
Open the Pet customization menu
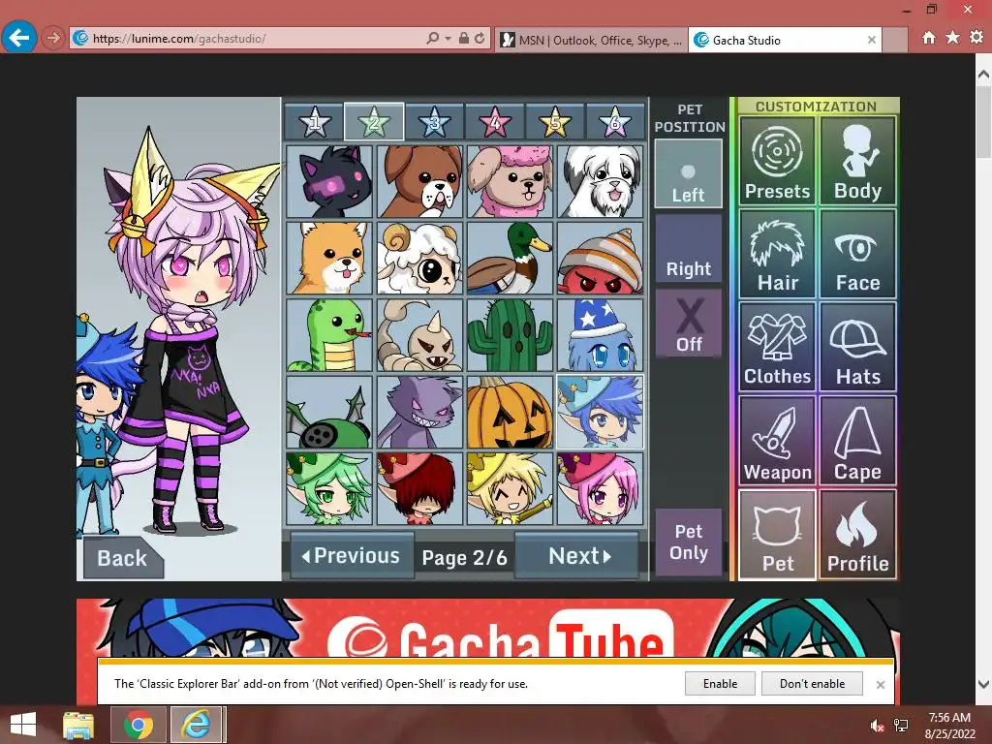tap(777, 535)
